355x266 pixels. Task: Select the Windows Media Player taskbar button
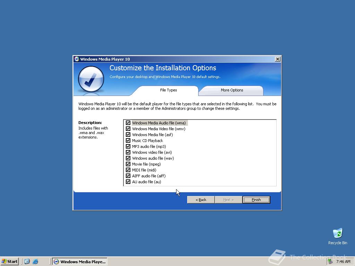tap(80, 262)
